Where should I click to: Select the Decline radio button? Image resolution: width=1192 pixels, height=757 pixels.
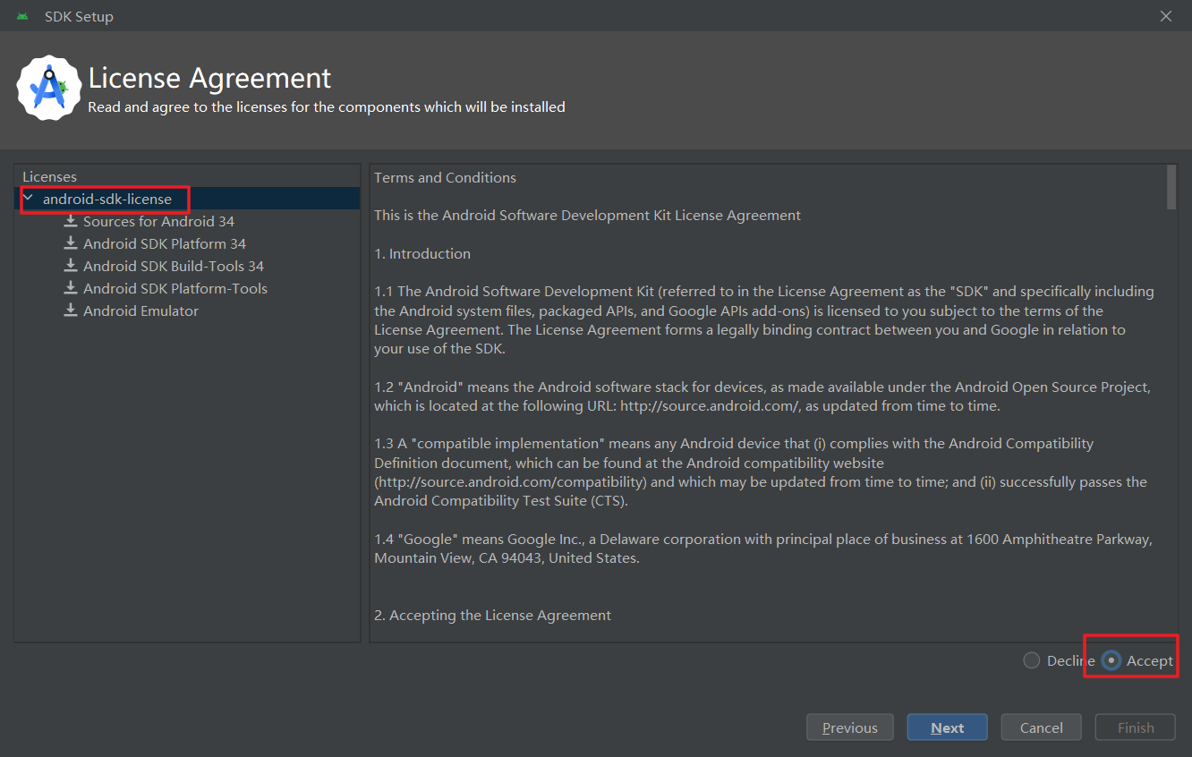[x=1032, y=660]
